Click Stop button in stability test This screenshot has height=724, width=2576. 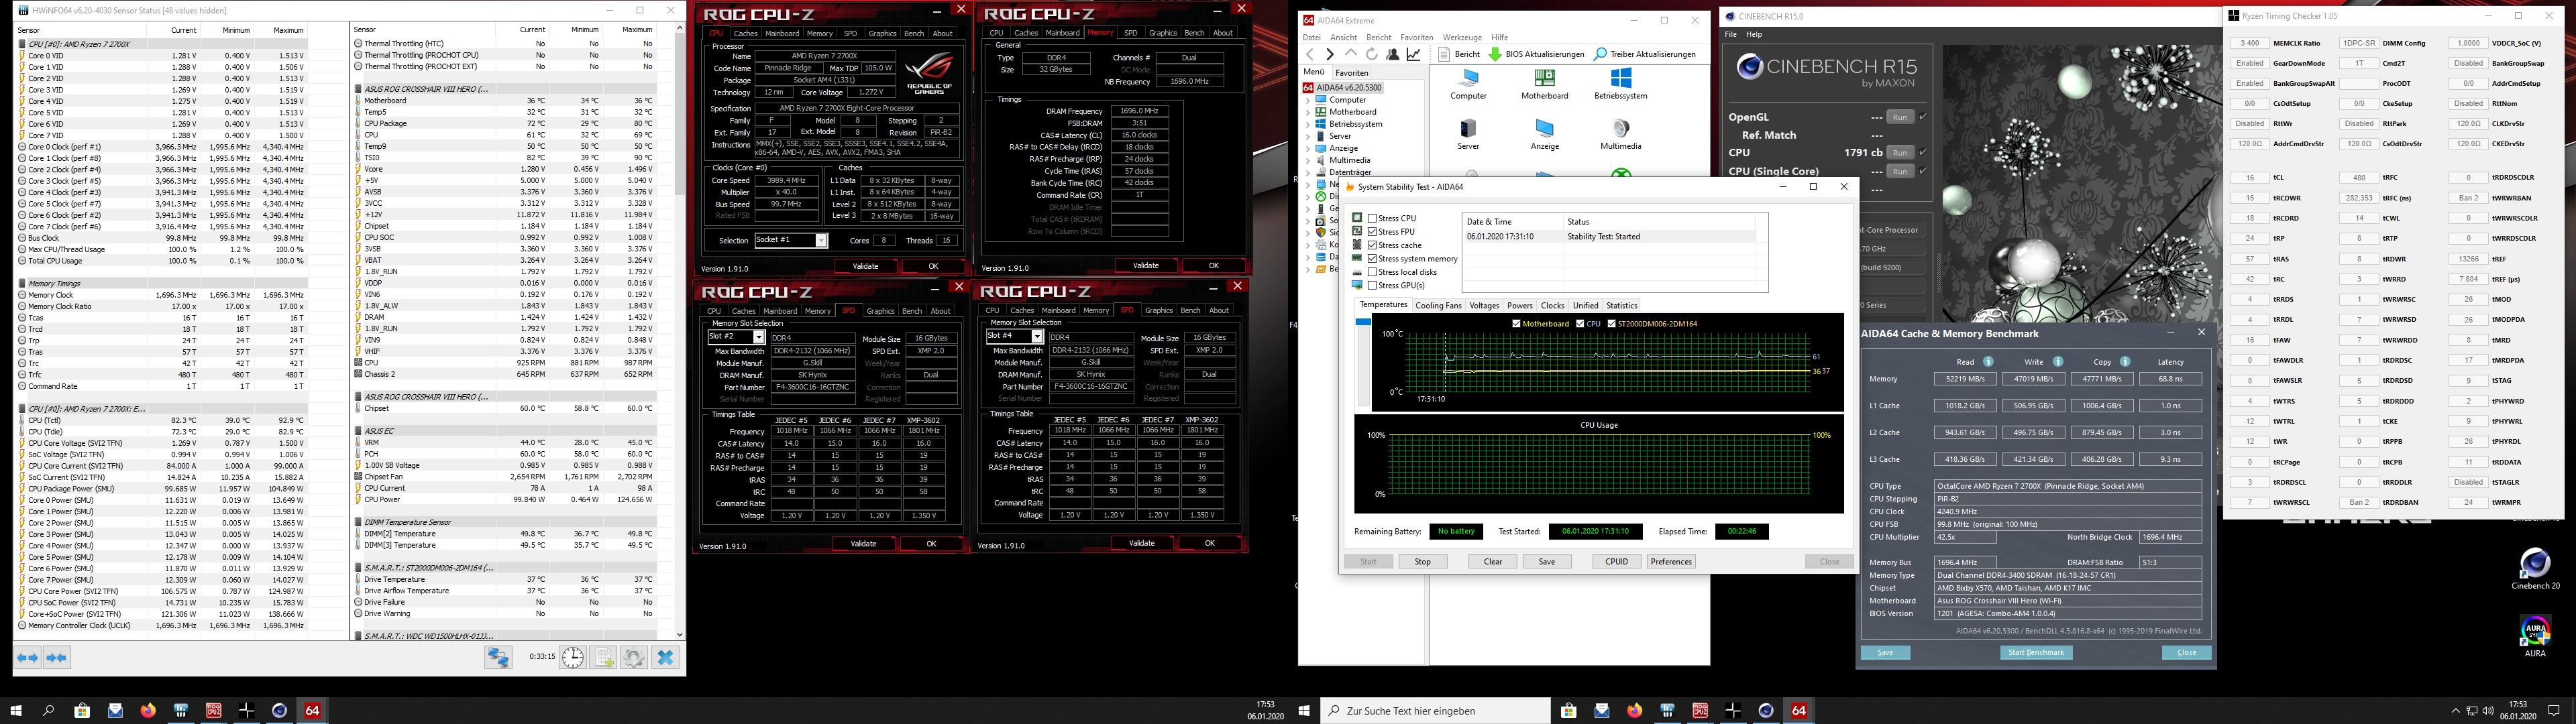click(x=1422, y=562)
